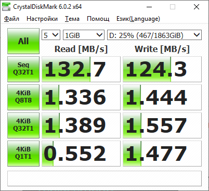Run all benchmarks with the All button

23,41
